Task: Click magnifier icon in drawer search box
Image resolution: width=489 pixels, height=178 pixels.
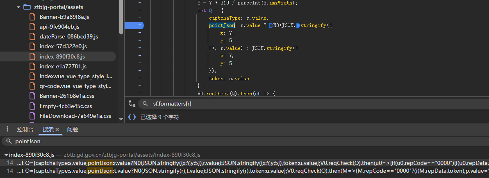Action: (x=9, y=141)
